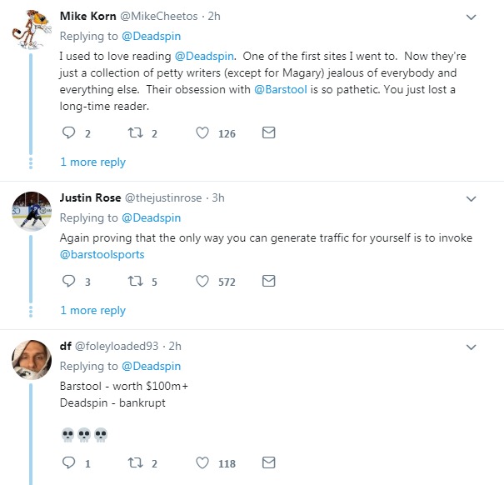Screen dimensions: 504x485
Task: Open the dropdown arrow on df's tweet
Action: [x=471, y=347]
